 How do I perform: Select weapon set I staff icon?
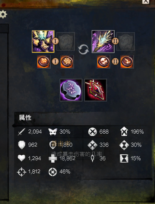pyautogui.click(x=43, y=41)
